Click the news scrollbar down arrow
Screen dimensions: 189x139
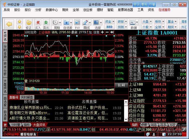pyautogui.click(x=126, y=119)
